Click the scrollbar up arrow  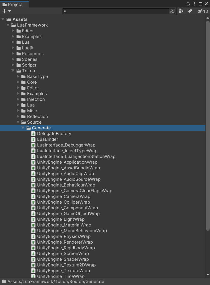[x=208, y=18]
